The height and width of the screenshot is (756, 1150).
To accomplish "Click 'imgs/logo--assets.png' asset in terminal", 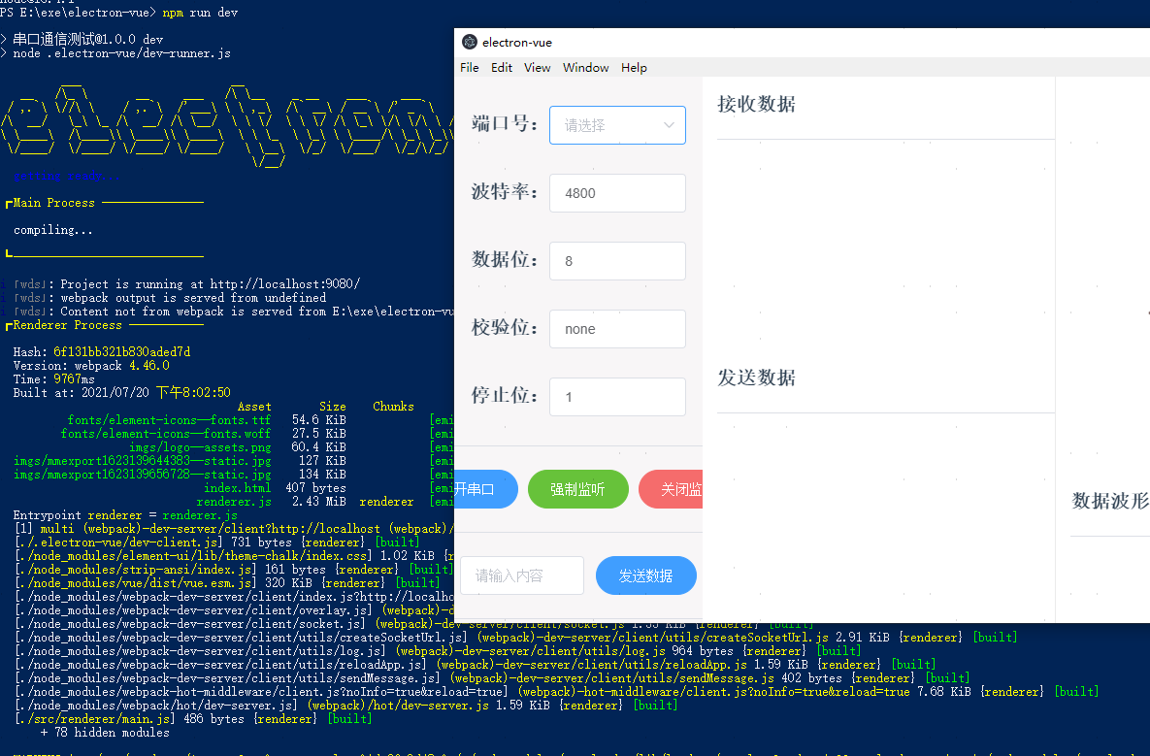I will [x=200, y=447].
